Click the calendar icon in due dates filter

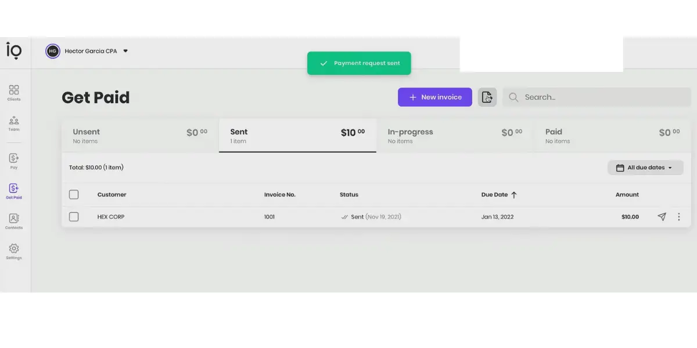pos(620,168)
